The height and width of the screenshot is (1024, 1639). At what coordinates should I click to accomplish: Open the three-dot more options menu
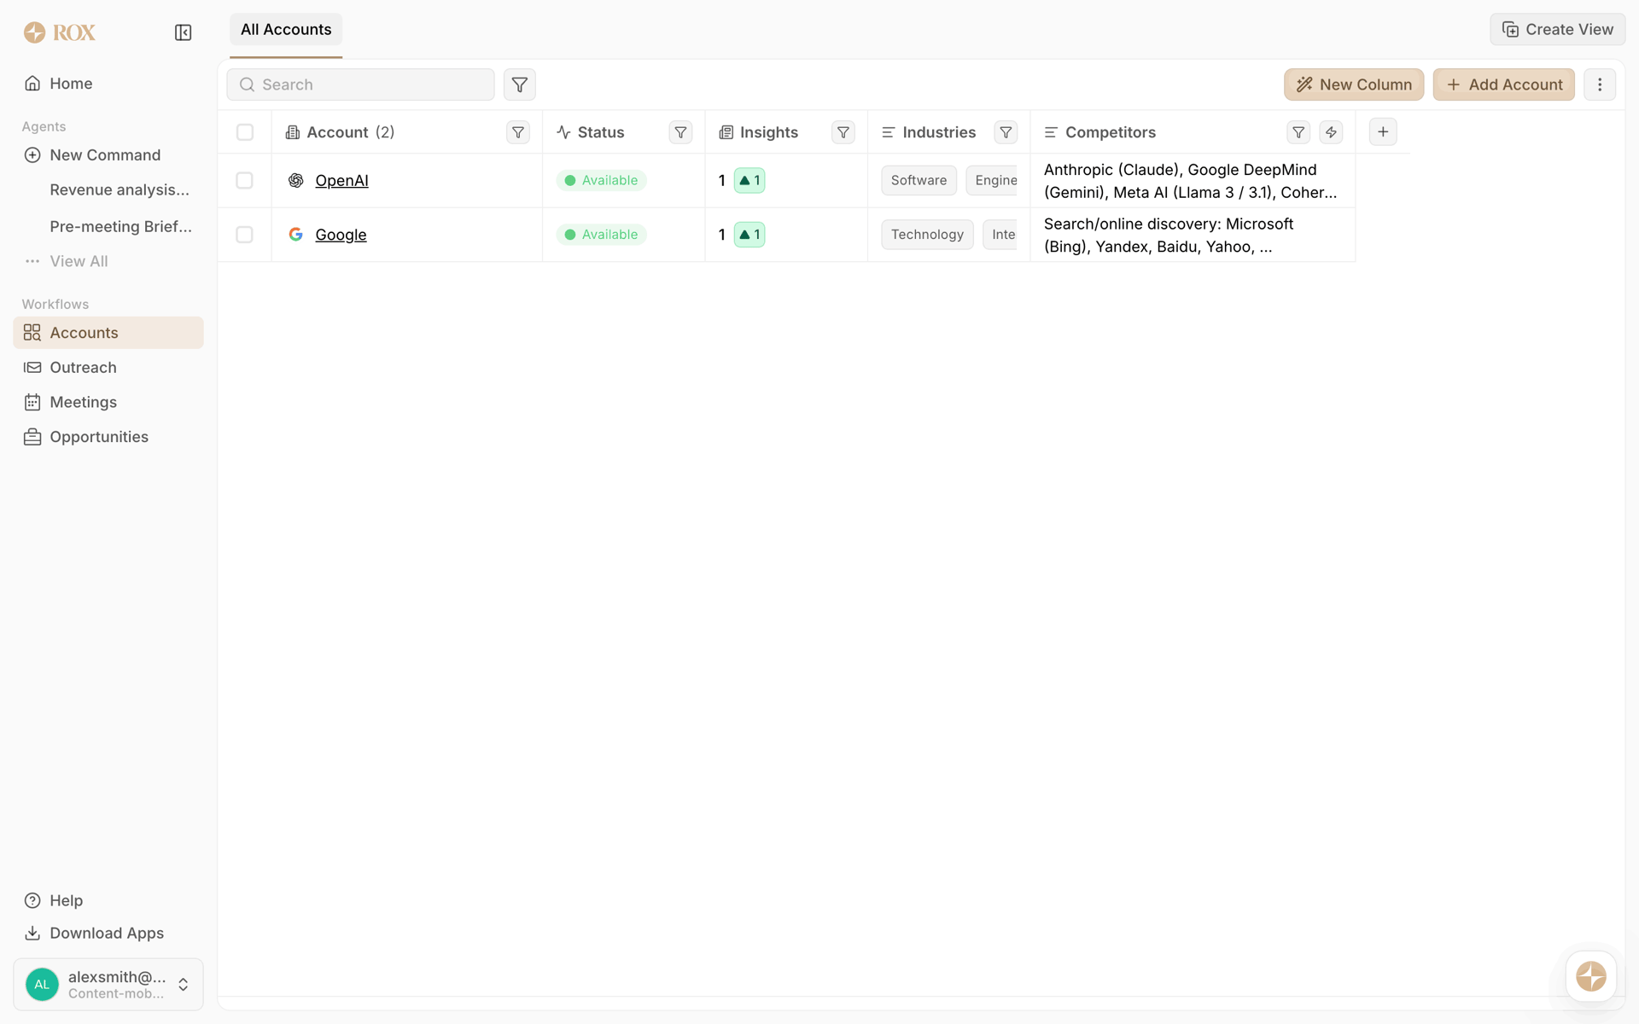pos(1600,84)
